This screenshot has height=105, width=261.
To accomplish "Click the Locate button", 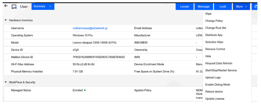I will pos(184,7).
